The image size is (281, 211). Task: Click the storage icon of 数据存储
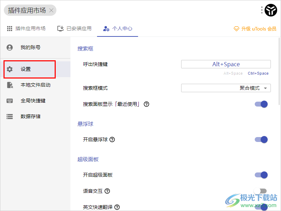tap(10, 116)
